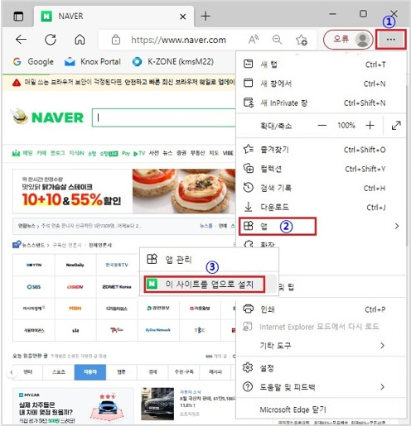Close the NAVER tab
This screenshot has width=411, height=426.
click(x=182, y=17)
